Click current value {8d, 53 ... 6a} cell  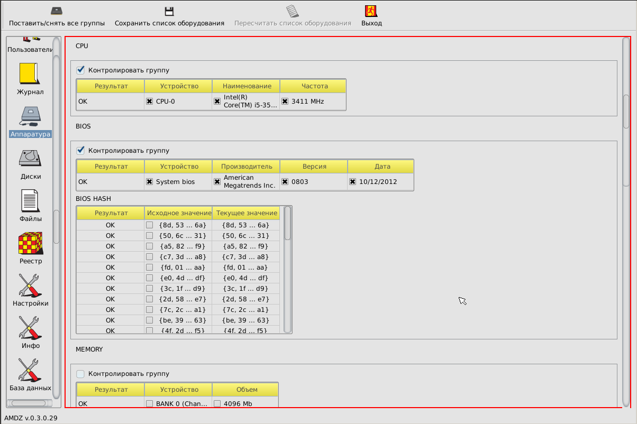click(x=246, y=225)
